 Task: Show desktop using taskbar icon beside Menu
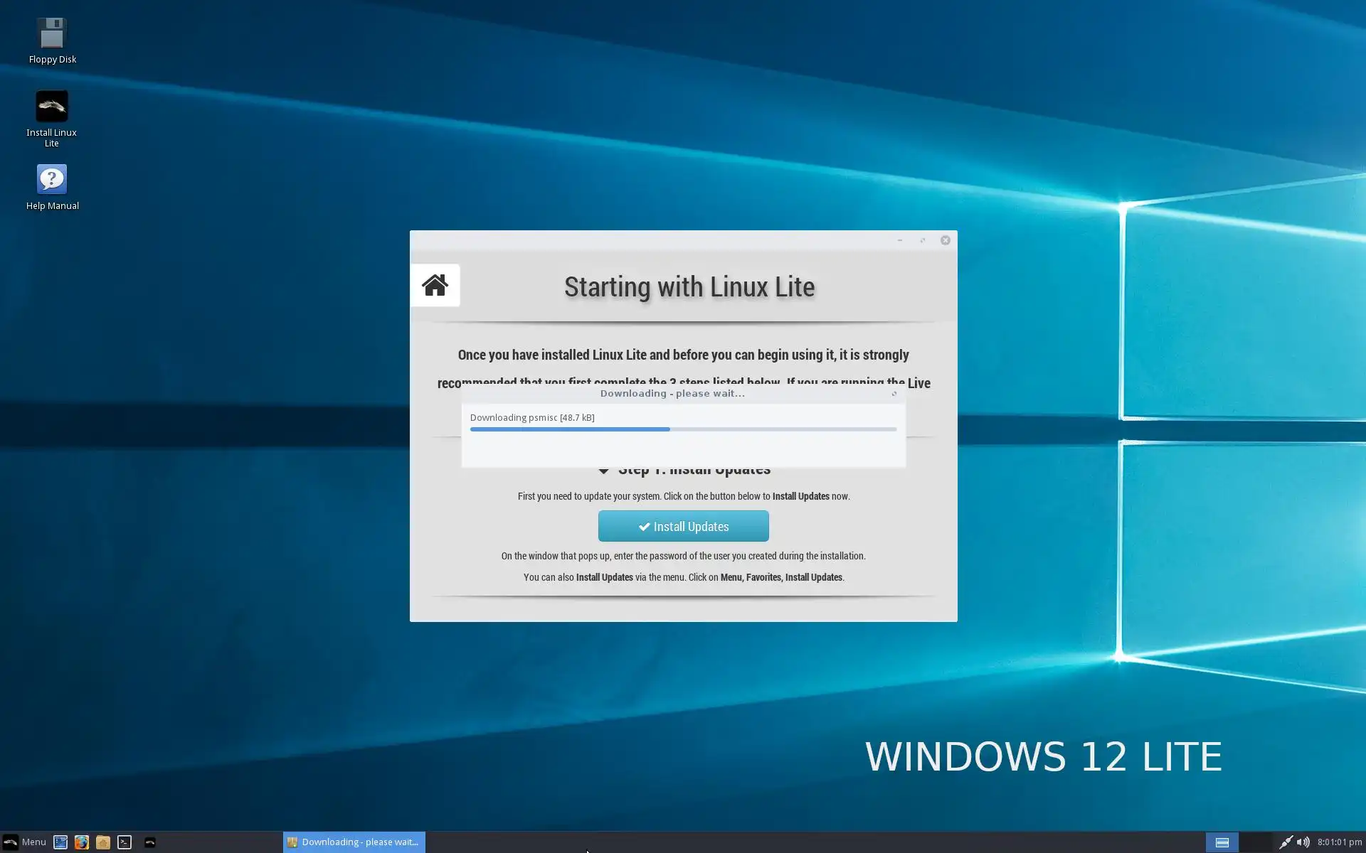coord(60,842)
